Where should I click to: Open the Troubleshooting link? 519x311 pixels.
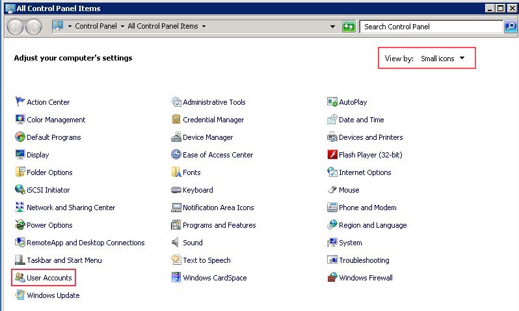tap(364, 260)
